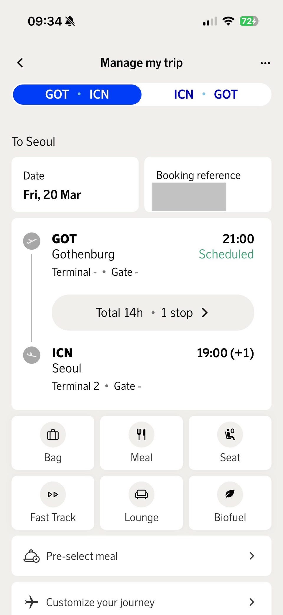Tap the departure plane icon beside GOT
The image size is (283, 615).
coord(32,241)
